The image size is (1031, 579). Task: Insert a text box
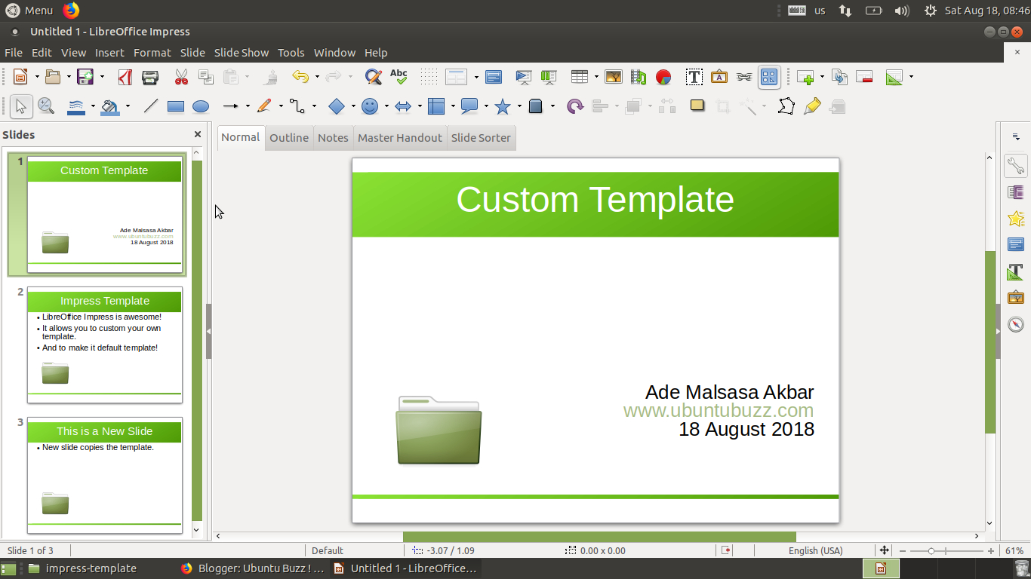coord(694,77)
